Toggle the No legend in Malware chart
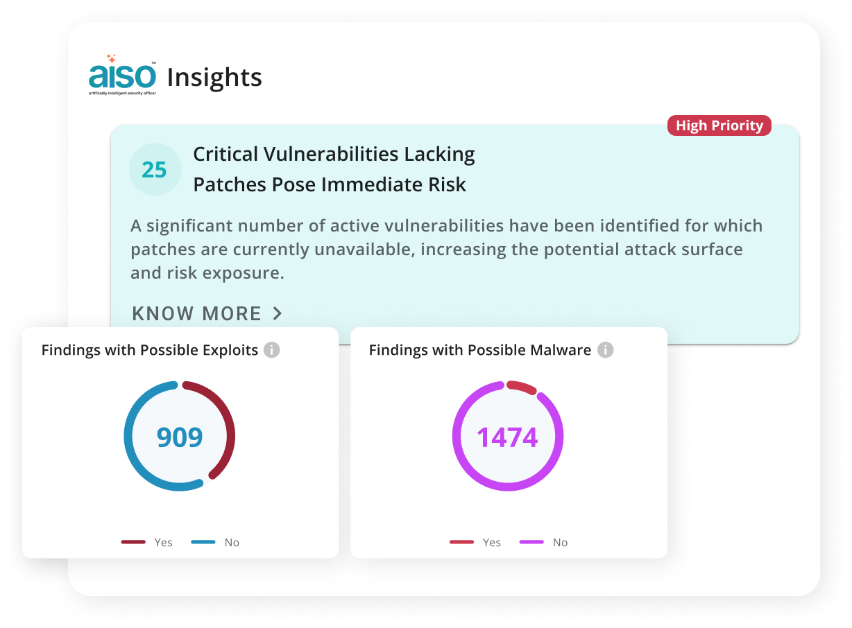This screenshot has width=852, height=628. [544, 542]
